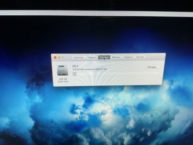Click the gray used-space segment in storage bar

pyautogui.click(x=74, y=74)
